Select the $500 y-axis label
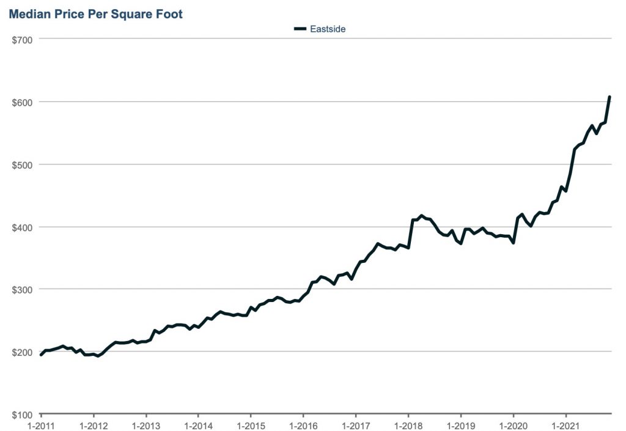The image size is (626, 431). tap(21, 164)
